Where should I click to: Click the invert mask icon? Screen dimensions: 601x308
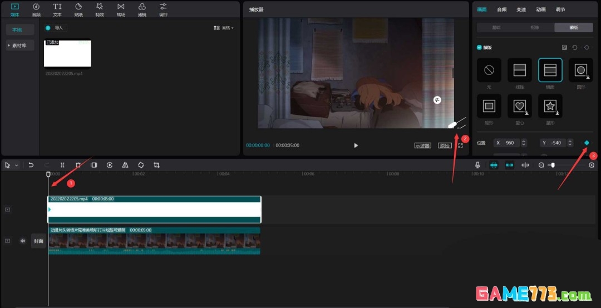[x=564, y=47]
